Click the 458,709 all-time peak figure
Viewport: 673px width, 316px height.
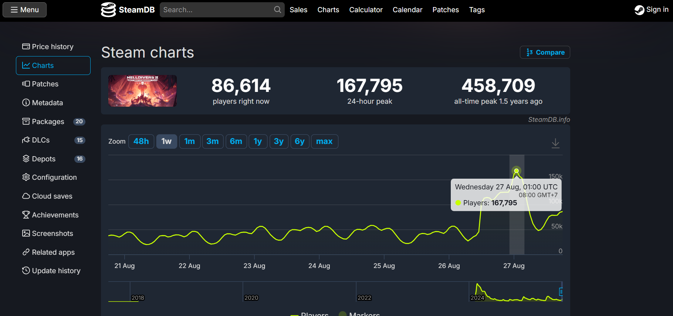point(498,85)
